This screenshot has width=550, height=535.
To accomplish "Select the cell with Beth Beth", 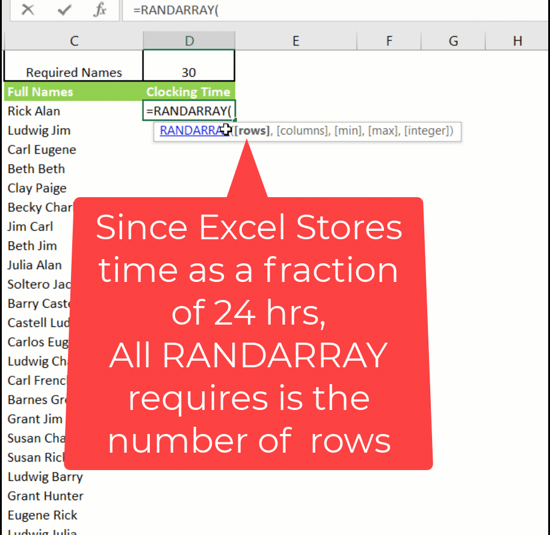I will pyautogui.click(x=72, y=169).
